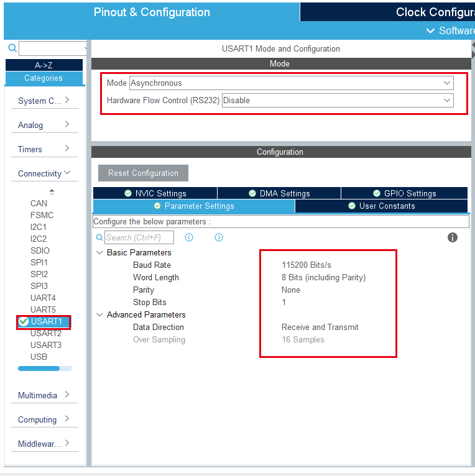Click the 8 Bits (including Parity) value

pos(323,278)
